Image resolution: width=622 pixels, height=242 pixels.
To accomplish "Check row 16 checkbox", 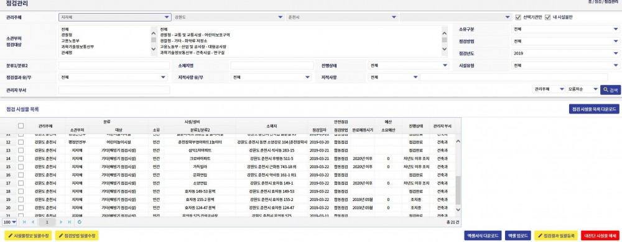I will [x=21, y=175].
